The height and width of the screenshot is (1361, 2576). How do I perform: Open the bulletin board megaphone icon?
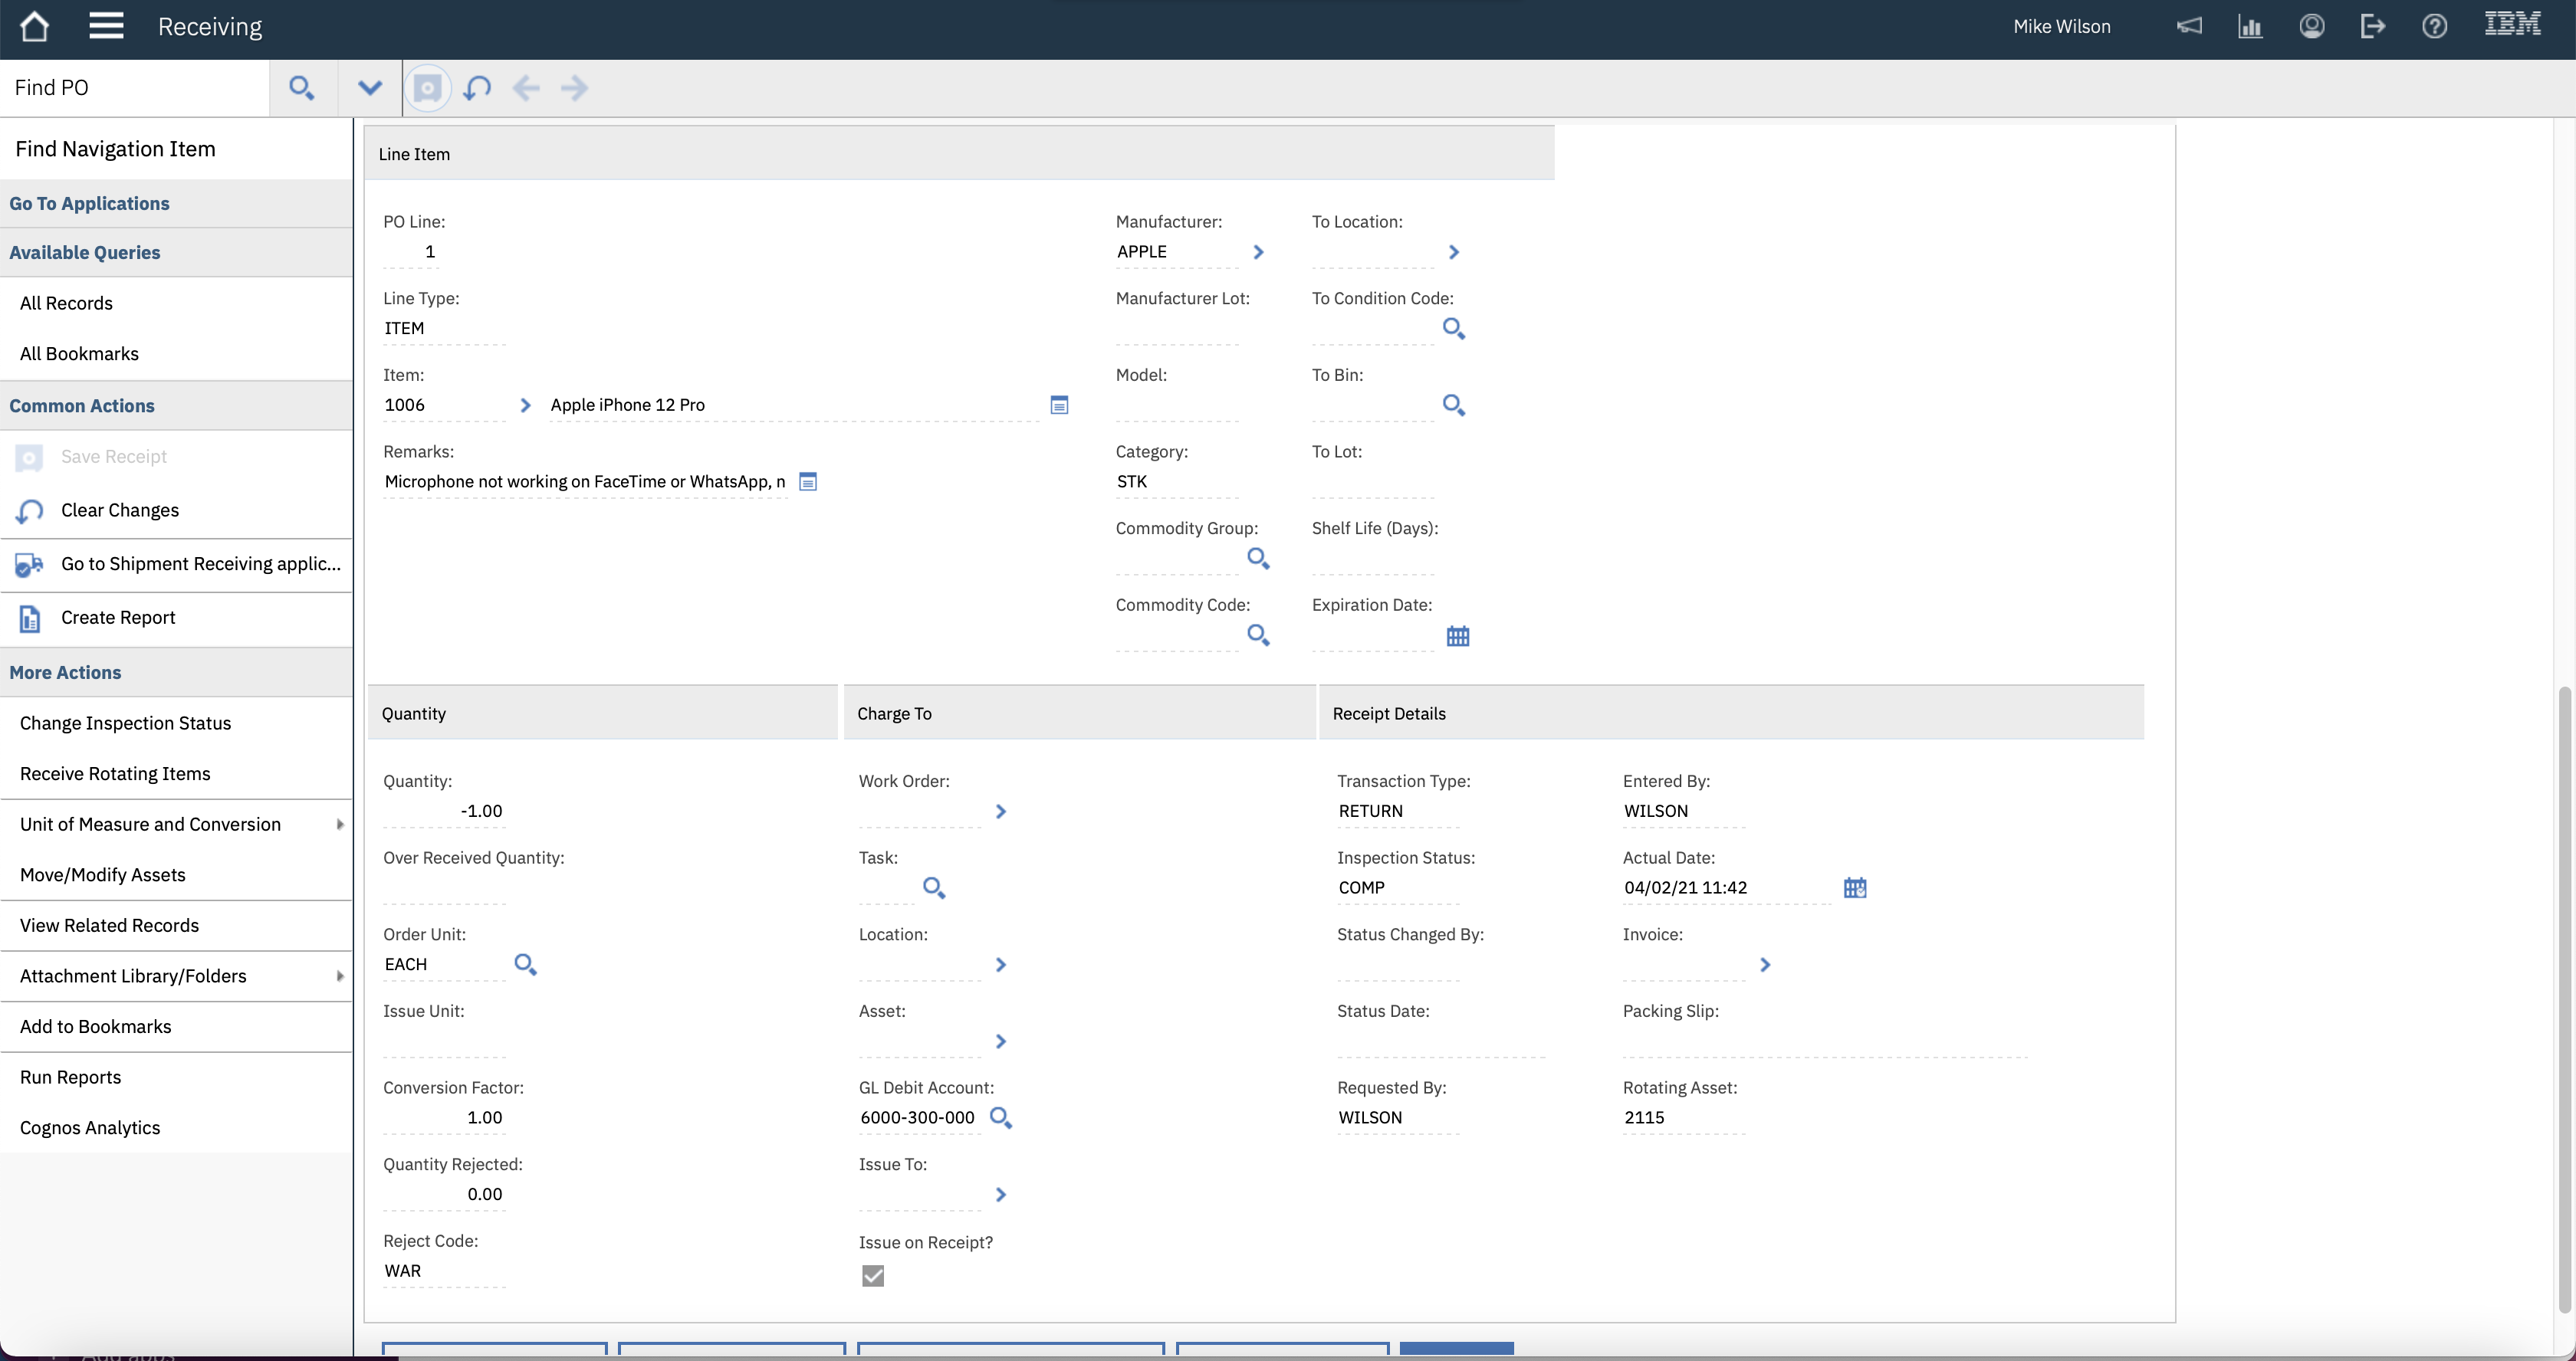tap(2189, 27)
